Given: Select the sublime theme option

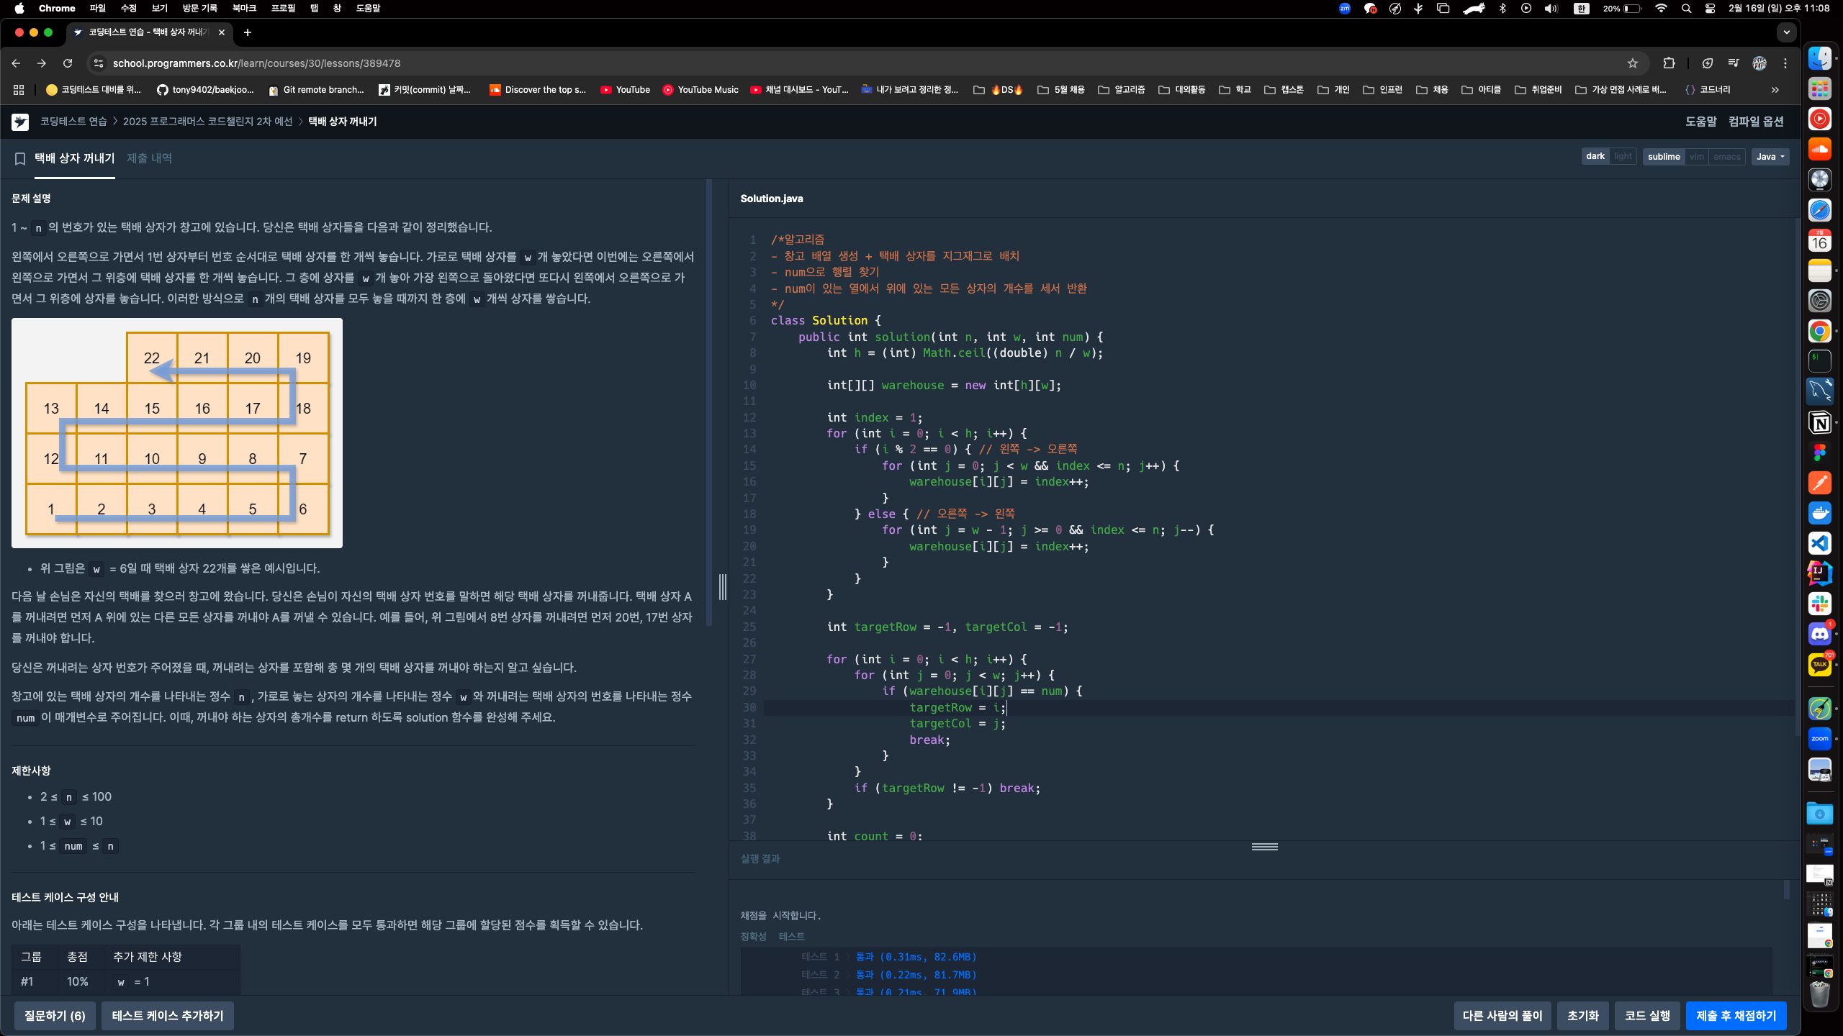Looking at the screenshot, I should pos(1663,155).
